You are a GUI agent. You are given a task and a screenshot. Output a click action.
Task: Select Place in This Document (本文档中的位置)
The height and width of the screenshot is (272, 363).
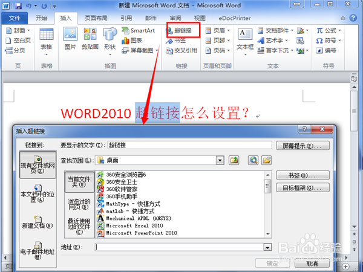coord(38,194)
